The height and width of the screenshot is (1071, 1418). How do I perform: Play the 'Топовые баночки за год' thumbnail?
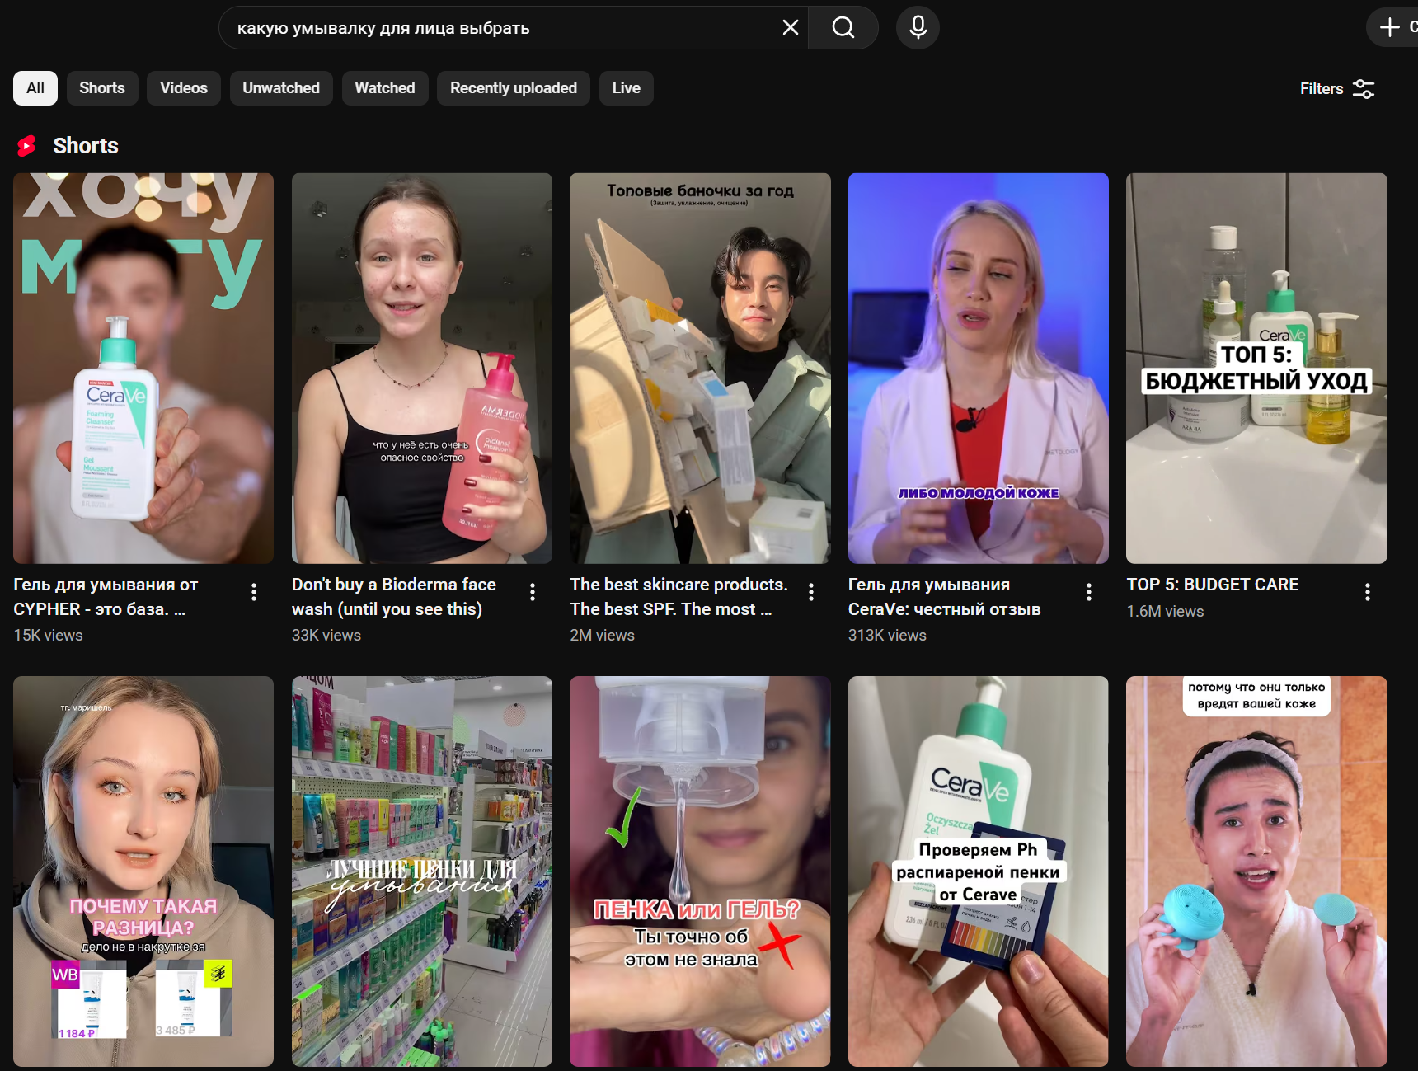coord(700,369)
